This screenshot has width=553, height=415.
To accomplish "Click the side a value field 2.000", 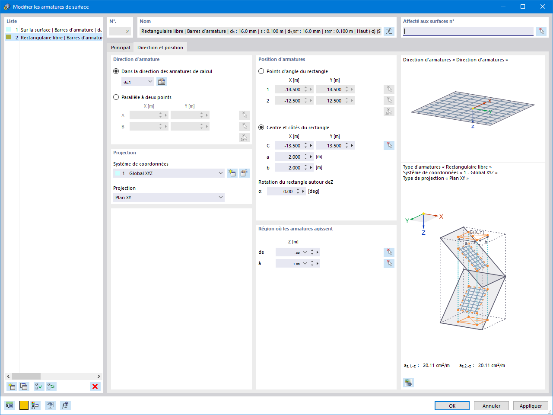I will pos(289,156).
